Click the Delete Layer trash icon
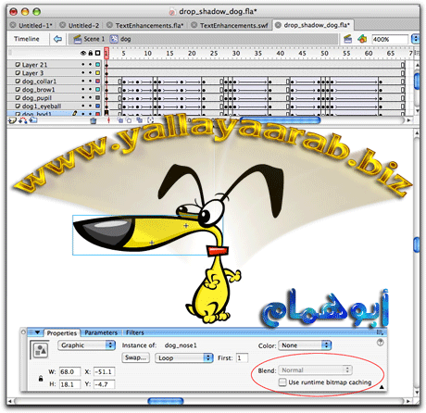This screenshot has width=426, height=413. pyautogui.click(x=93, y=120)
